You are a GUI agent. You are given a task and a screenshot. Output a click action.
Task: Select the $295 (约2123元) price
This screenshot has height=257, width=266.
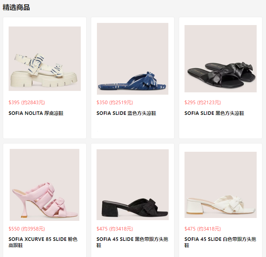203,102
